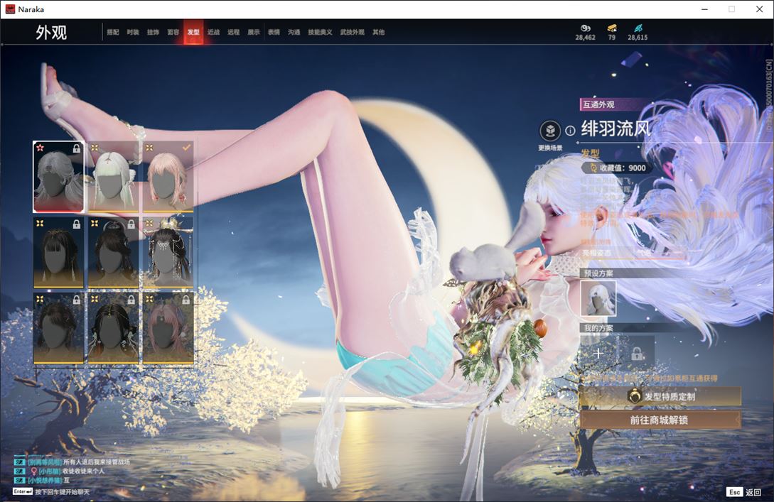
Task: Select the pink hairstyle with checkmark
Action: 168,177
